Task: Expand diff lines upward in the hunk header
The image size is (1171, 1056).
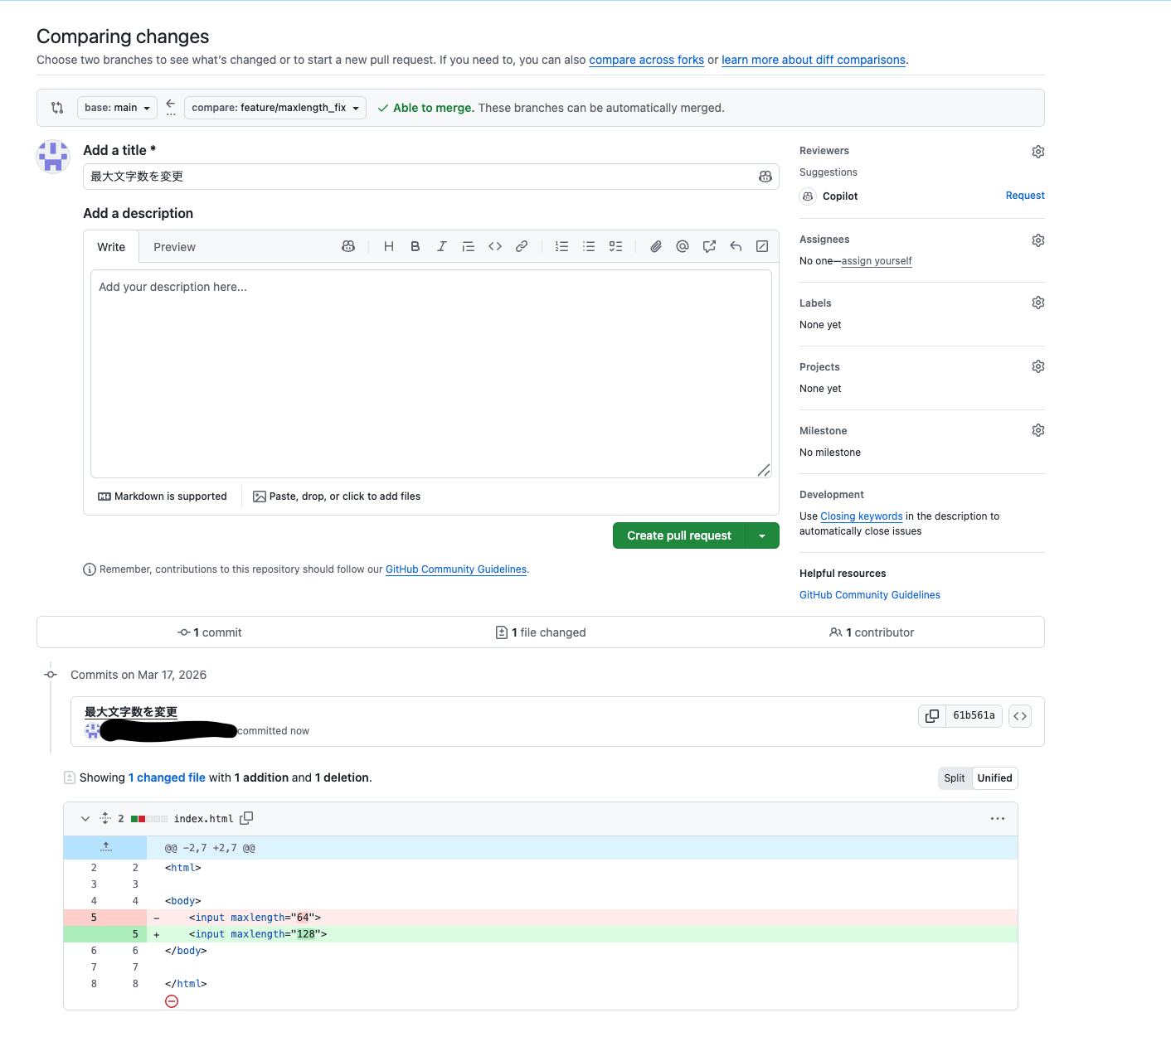Action: pos(105,847)
